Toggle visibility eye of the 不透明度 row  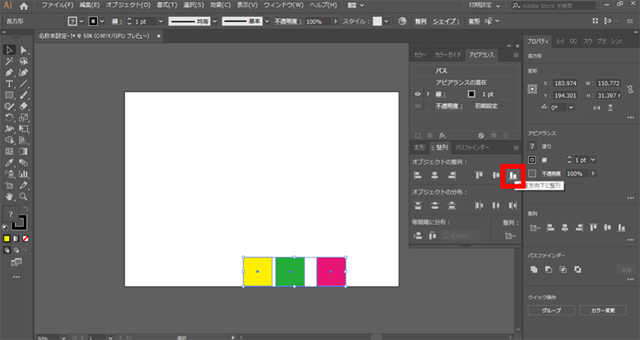pos(417,105)
